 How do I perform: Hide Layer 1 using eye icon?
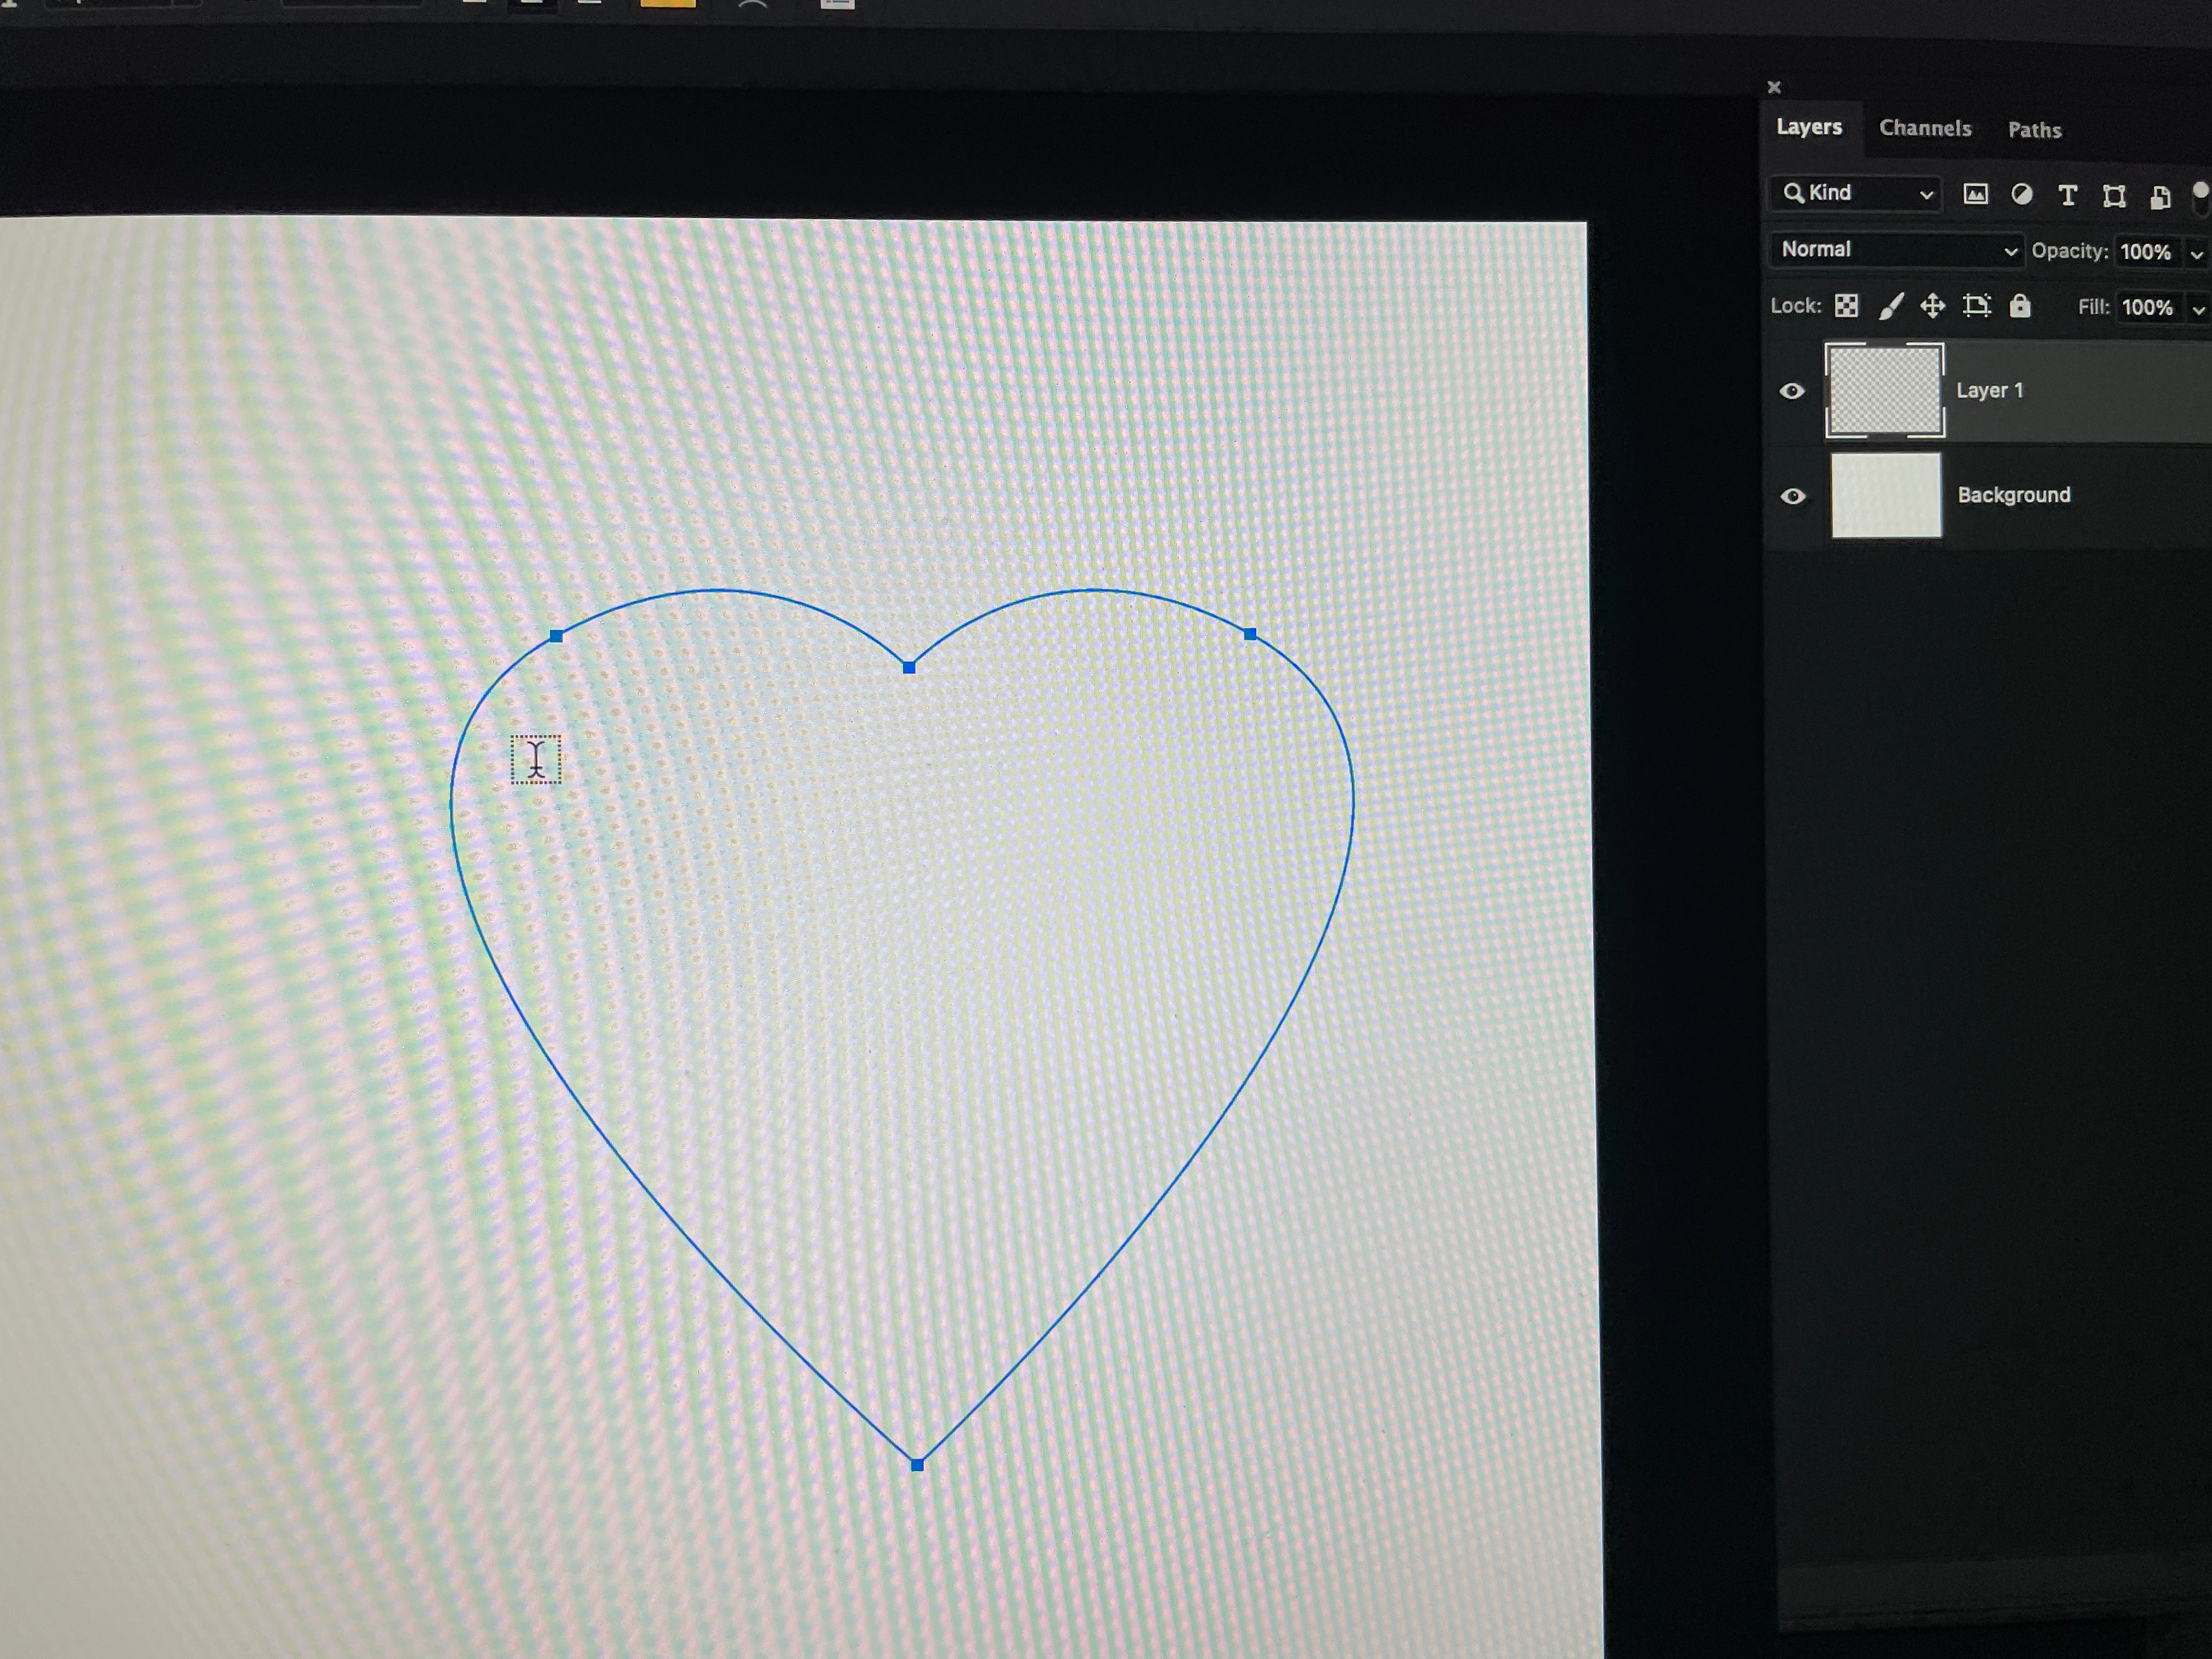tap(1792, 391)
